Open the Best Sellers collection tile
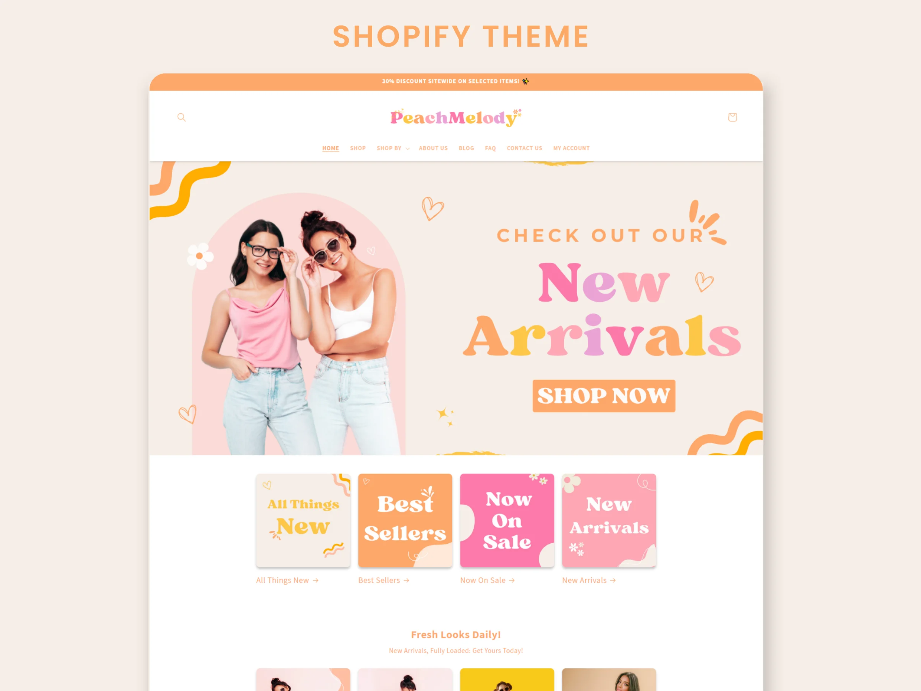921x691 pixels. coord(405,520)
